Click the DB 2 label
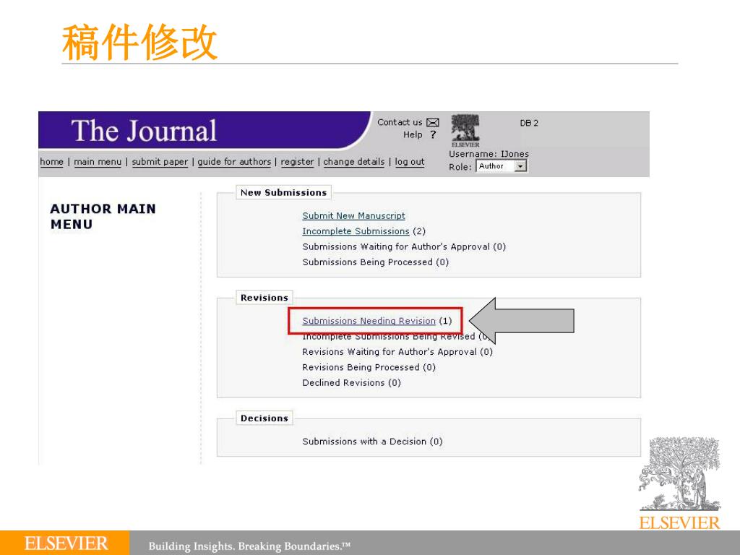 (x=529, y=123)
